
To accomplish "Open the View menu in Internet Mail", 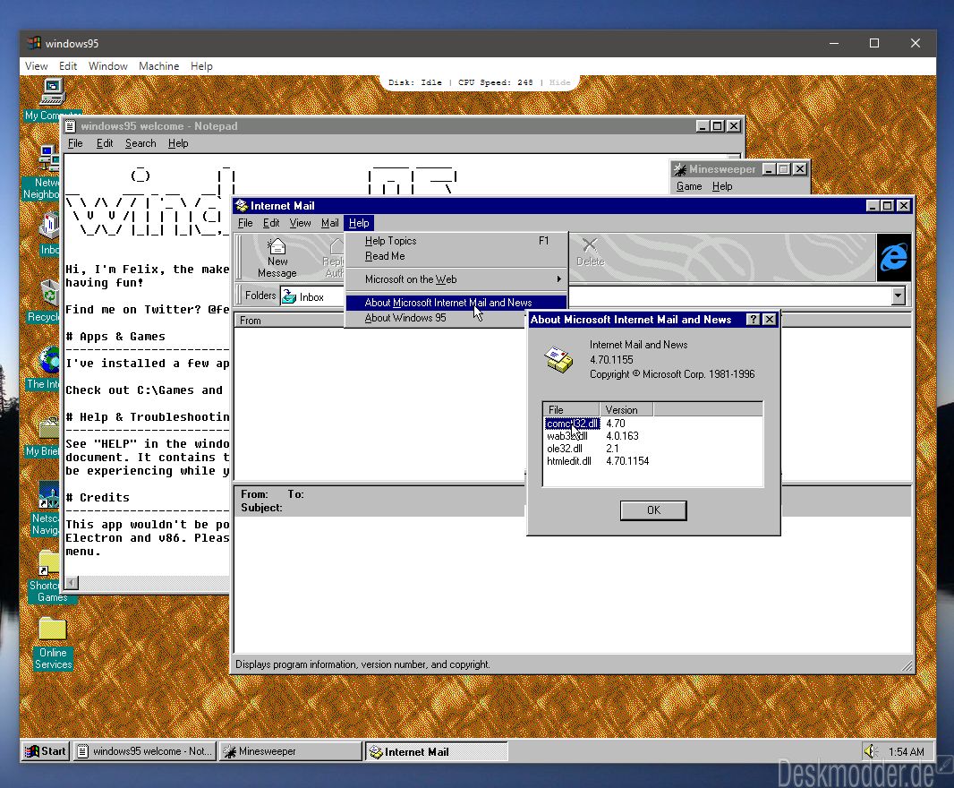I will (x=300, y=223).
